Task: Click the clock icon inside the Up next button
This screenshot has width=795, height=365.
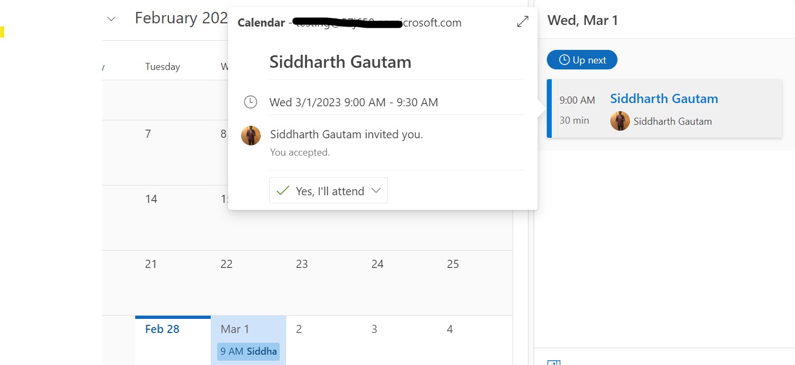Action: pos(564,60)
